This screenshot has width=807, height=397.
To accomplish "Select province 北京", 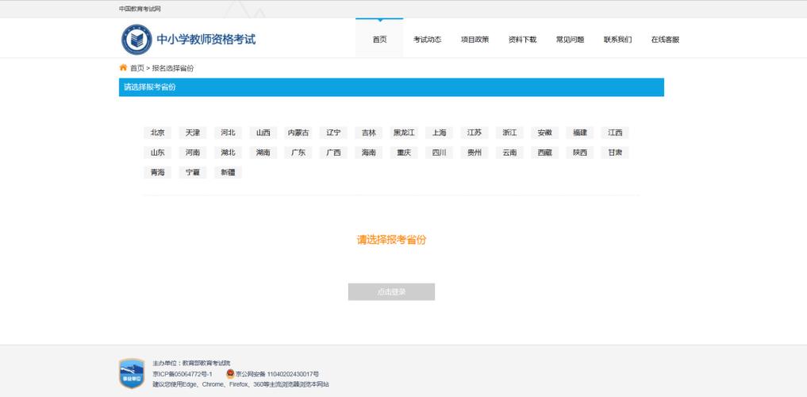I will (x=157, y=133).
